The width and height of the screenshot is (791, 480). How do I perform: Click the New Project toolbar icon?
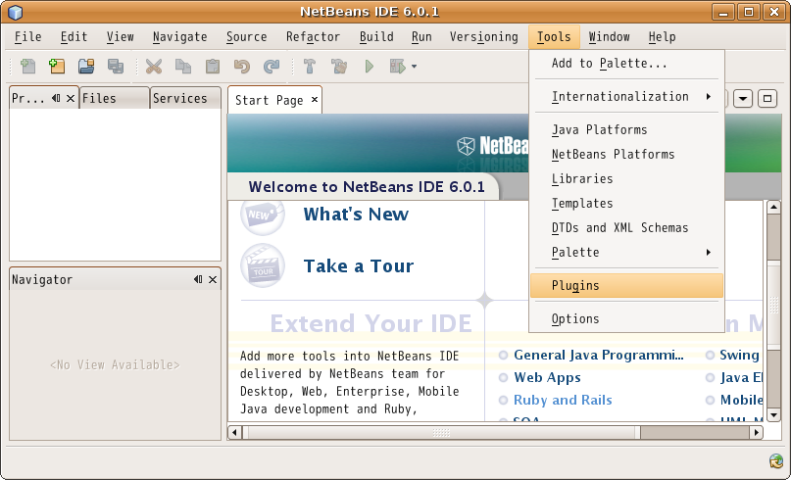(57, 67)
